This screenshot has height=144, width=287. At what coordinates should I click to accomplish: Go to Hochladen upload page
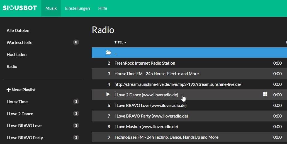17,55
